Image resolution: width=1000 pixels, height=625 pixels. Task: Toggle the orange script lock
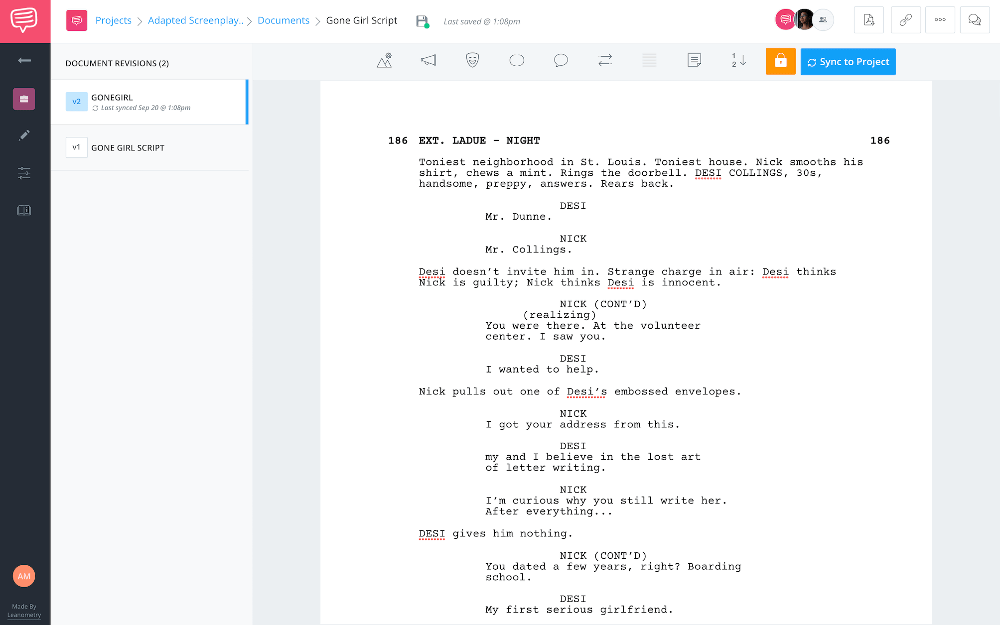click(780, 61)
